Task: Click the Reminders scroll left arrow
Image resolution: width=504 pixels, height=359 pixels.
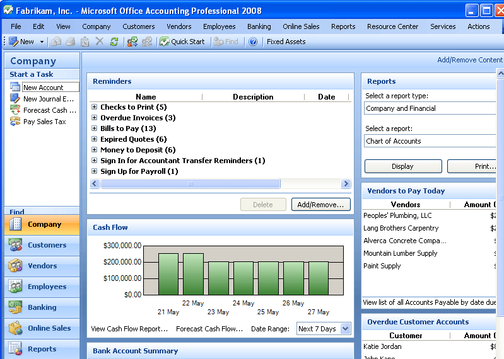Action: click(95, 184)
